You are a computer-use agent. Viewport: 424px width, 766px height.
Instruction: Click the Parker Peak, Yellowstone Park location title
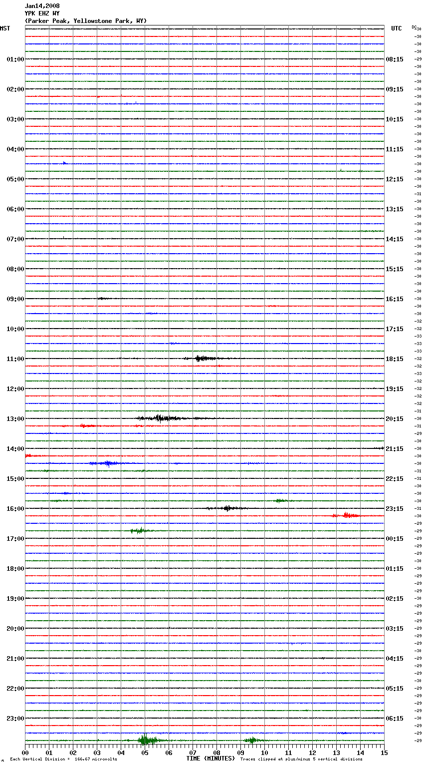pyautogui.click(x=86, y=21)
